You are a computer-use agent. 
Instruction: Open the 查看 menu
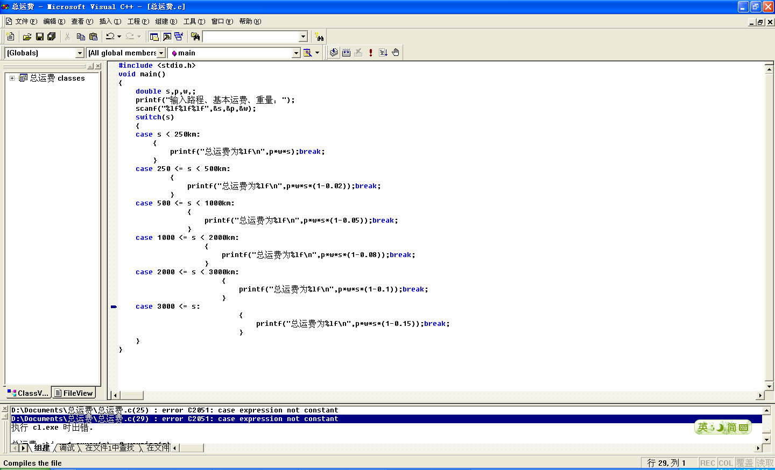(82, 22)
